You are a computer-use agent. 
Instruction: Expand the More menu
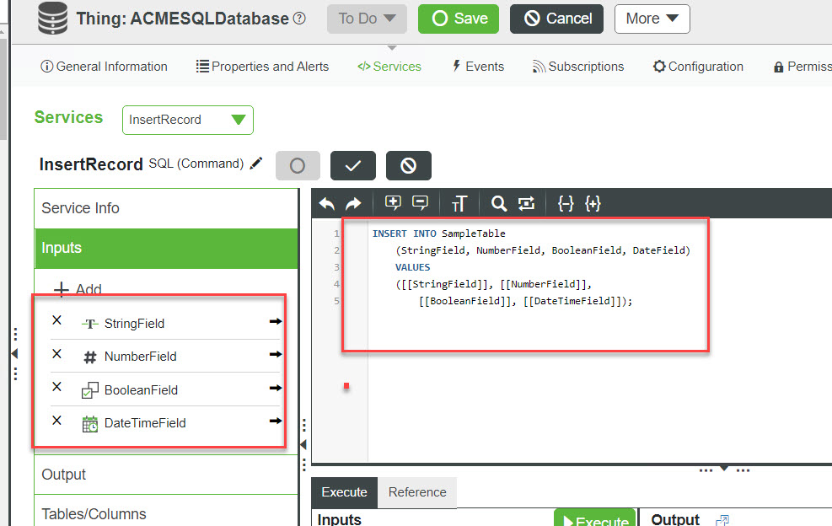652,19
